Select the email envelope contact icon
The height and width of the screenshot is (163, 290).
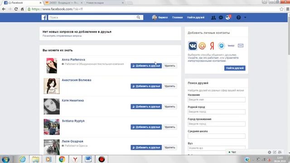pyautogui.click(x=241, y=45)
